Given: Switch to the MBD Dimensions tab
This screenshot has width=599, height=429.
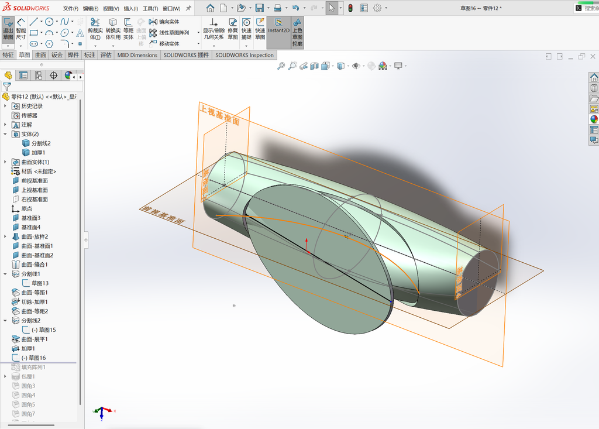Looking at the screenshot, I should [137, 55].
